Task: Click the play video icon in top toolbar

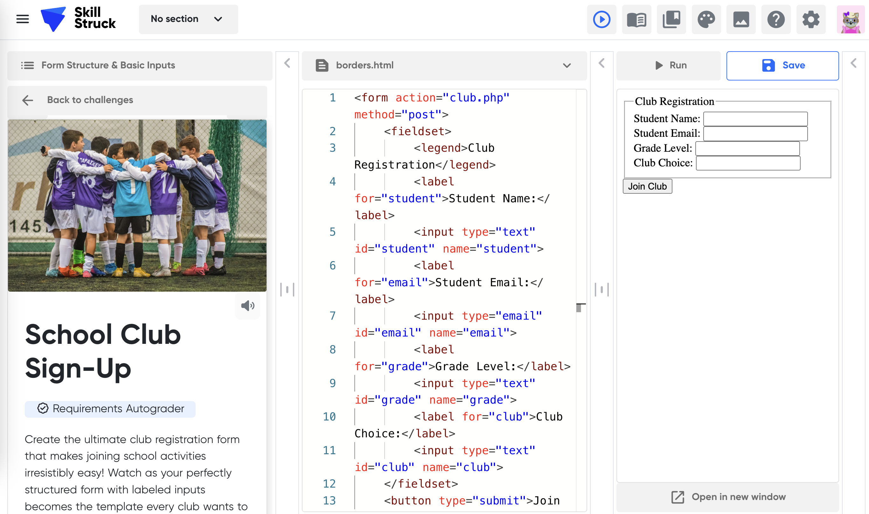Action: click(601, 19)
